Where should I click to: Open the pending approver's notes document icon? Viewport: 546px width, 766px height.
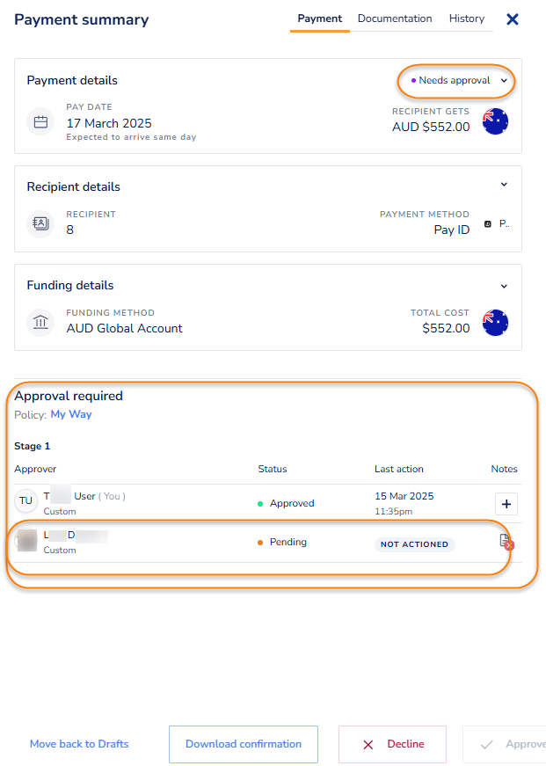(x=506, y=542)
